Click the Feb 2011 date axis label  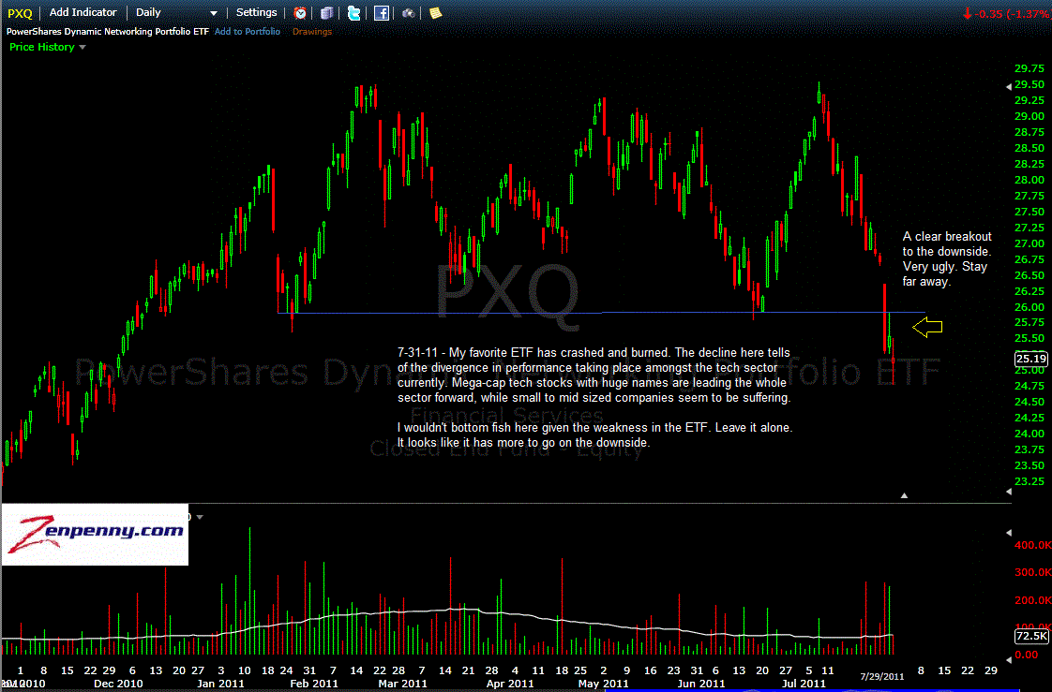point(313,684)
